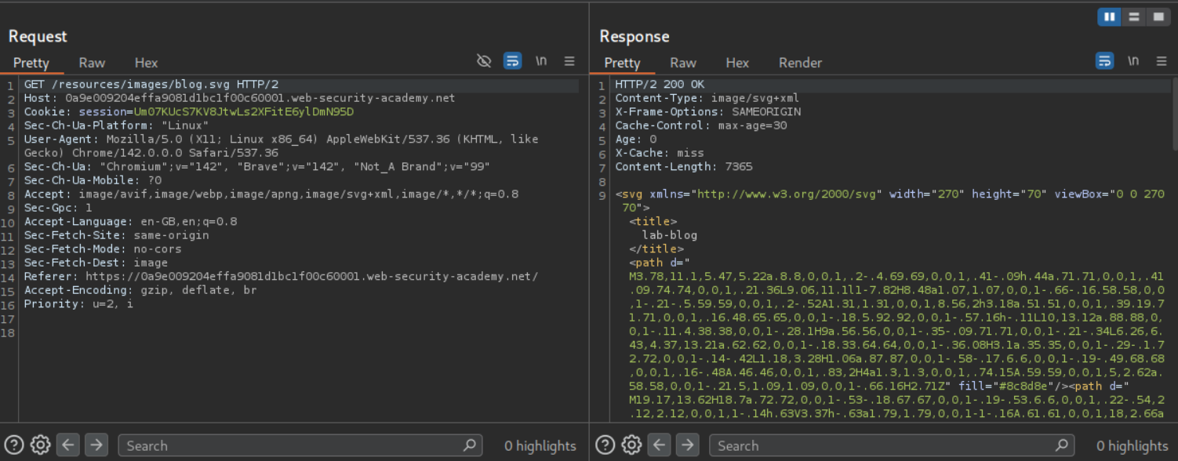Viewport: 1178px width, 461px height.
Task: Show newline characters in Response panel
Action: pos(1133,61)
